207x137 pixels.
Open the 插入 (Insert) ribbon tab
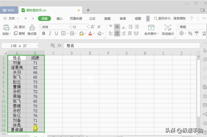pos(60,19)
